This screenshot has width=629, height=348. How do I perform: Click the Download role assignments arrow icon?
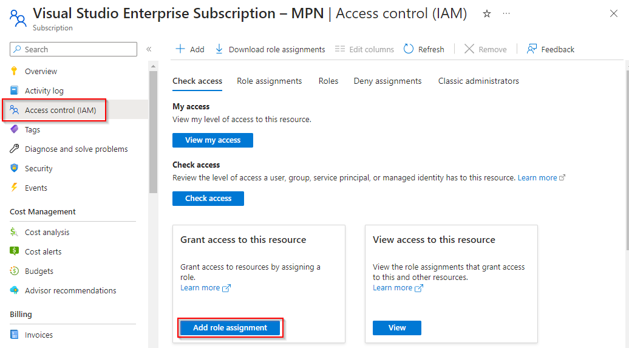219,49
